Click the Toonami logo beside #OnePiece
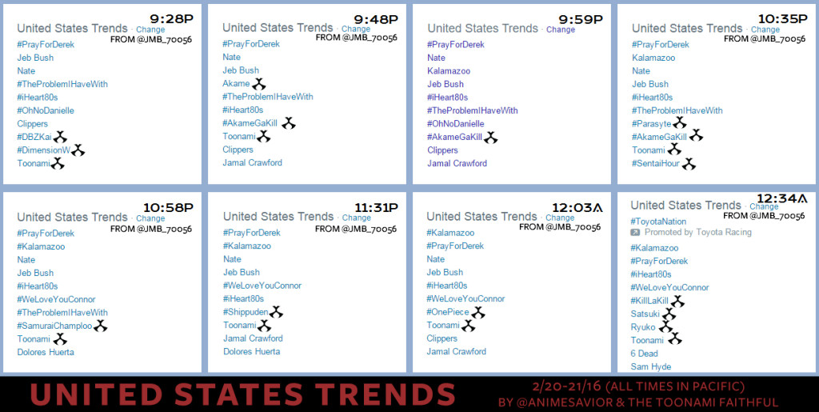Viewport: 819px width, 412px height. coord(478,312)
